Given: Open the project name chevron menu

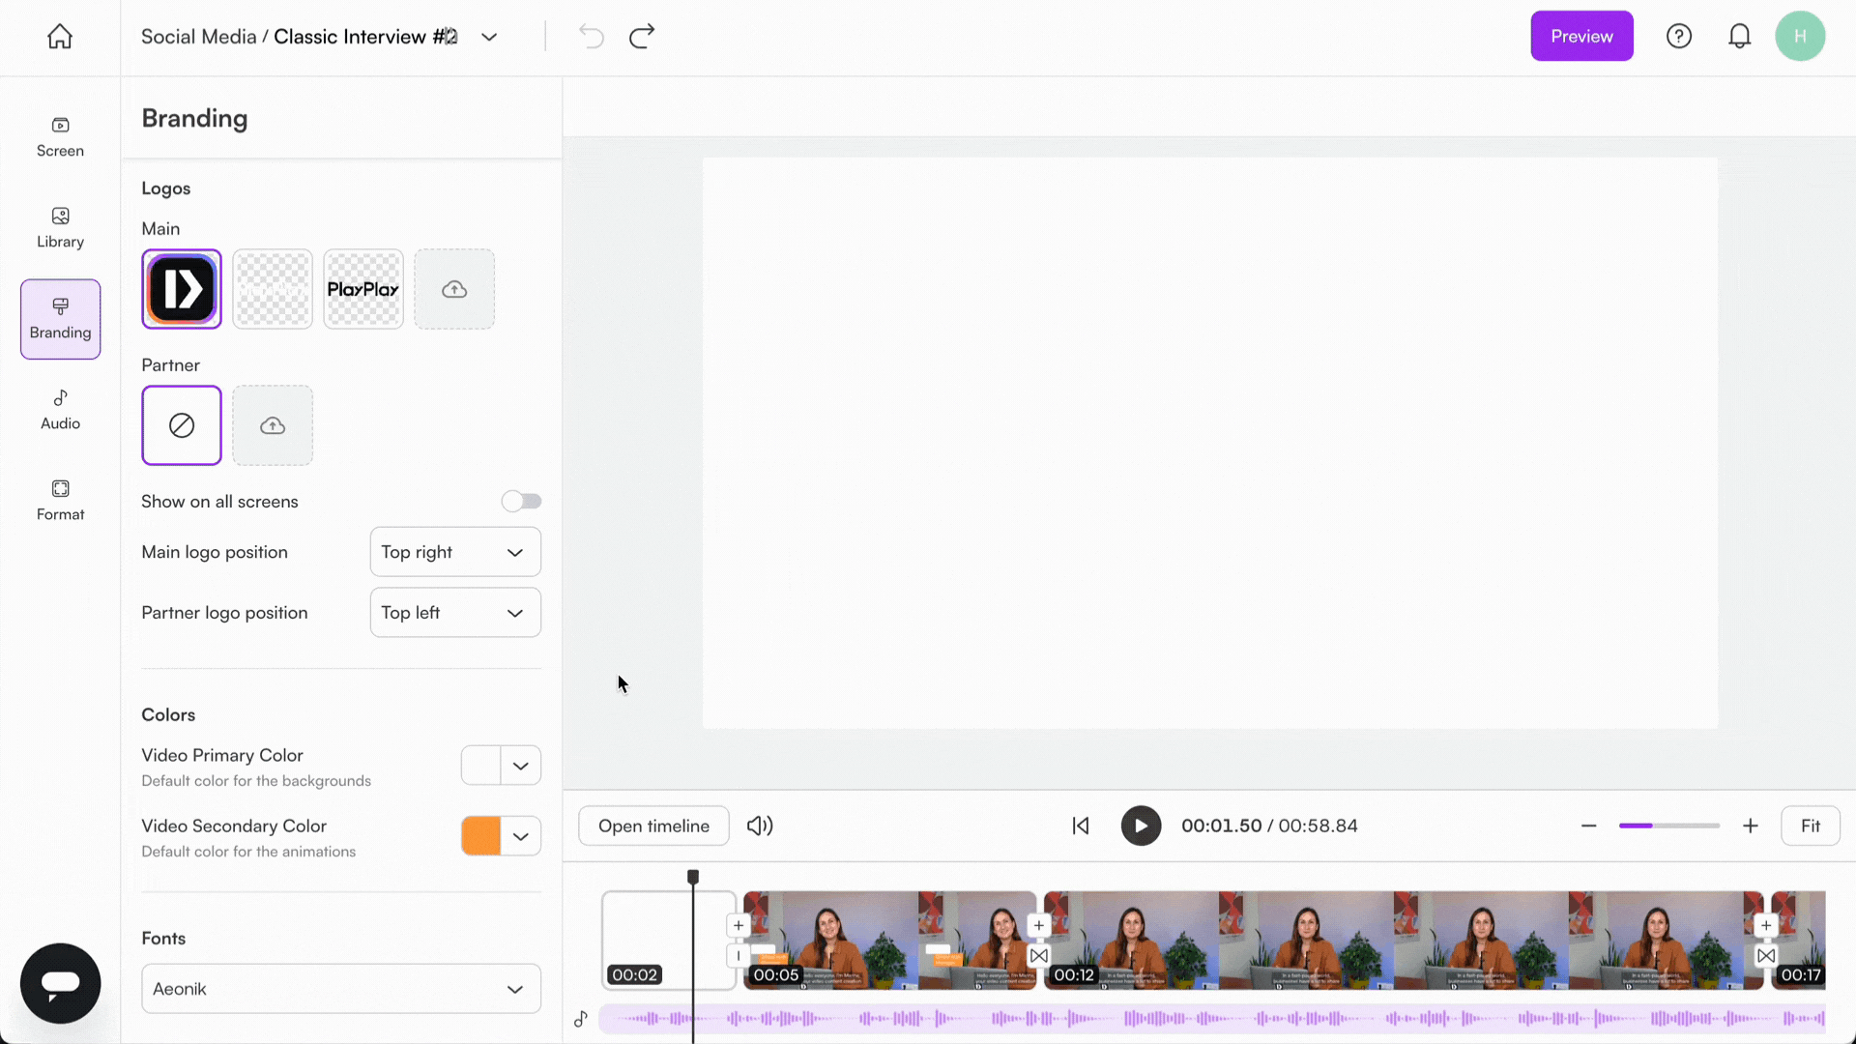Looking at the screenshot, I should 489,36.
